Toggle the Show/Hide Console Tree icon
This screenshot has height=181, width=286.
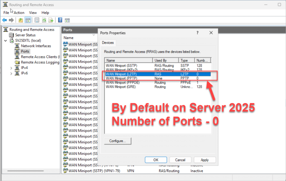click(28, 20)
